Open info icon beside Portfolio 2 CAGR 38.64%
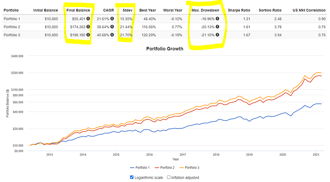The width and height of the screenshot is (330, 182). [112, 27]
